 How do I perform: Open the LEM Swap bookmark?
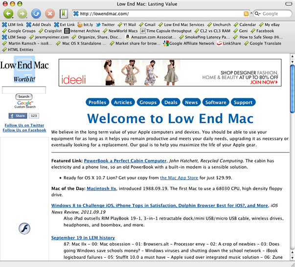point(14,37)
